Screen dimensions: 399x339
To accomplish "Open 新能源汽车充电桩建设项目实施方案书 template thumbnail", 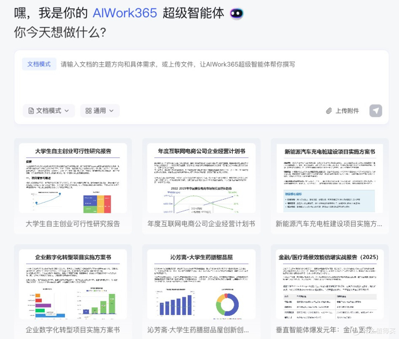I will coord(330,178).
